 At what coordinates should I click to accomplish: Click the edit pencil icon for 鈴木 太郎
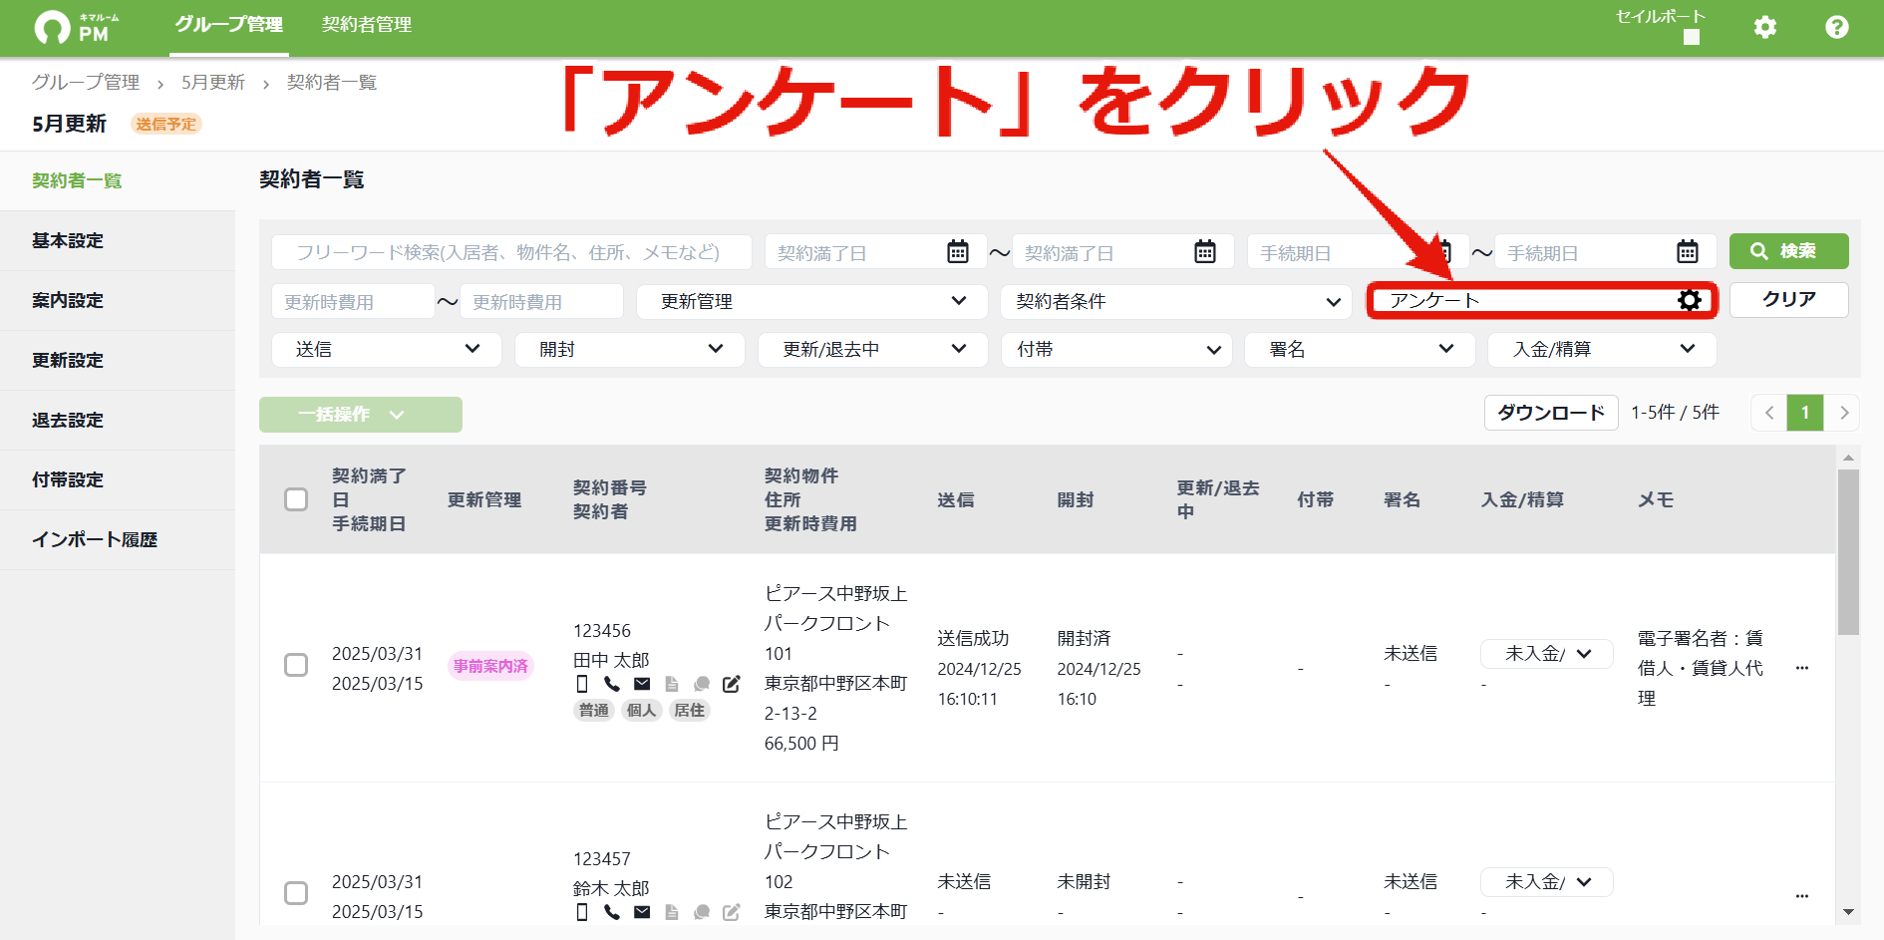[x=732, y=912]
